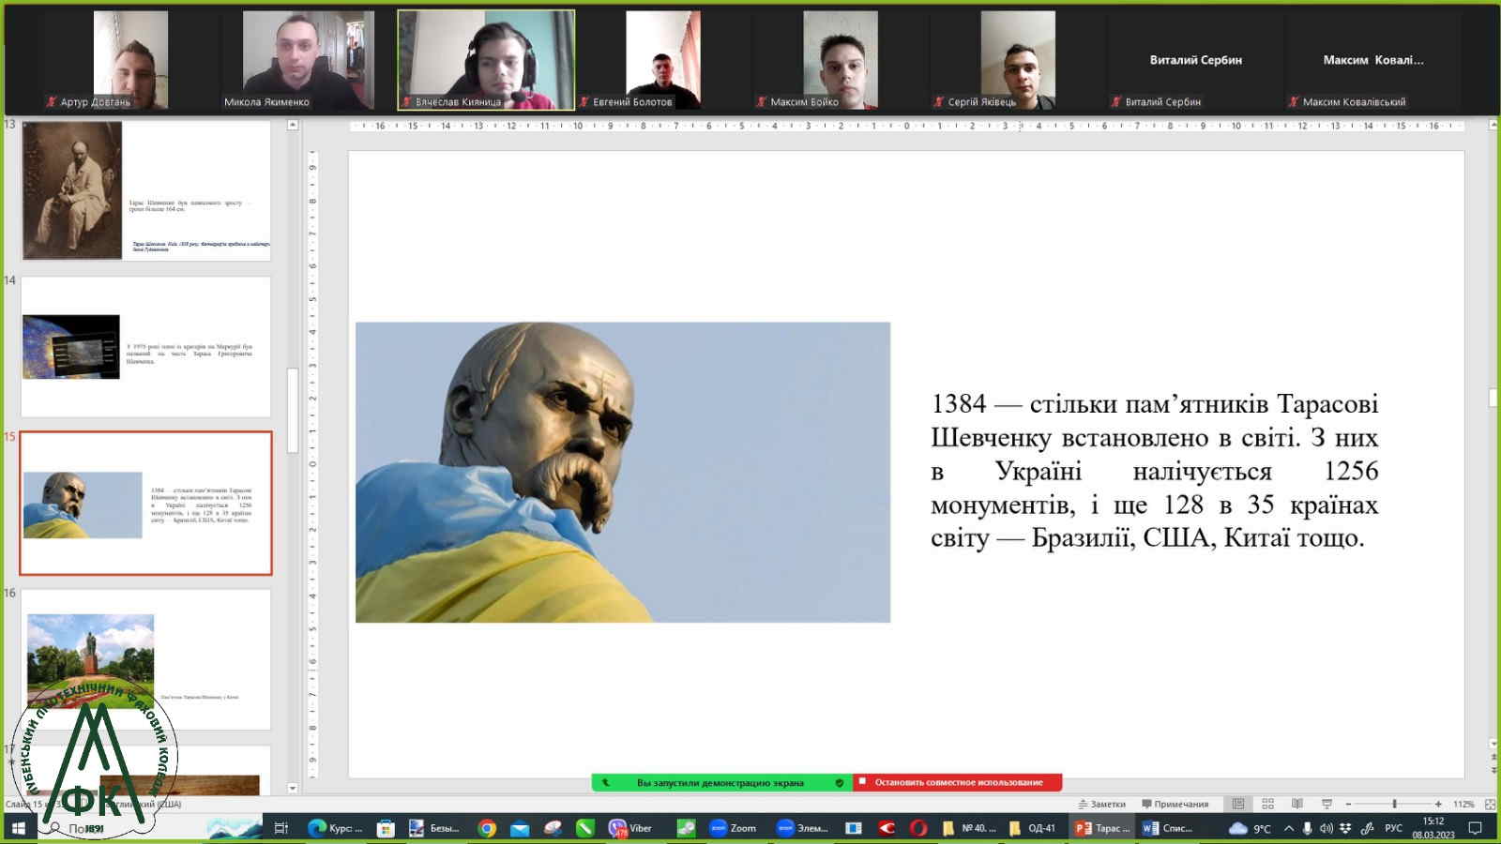Open the Microsoft Edge taskbar window

click(x=335, y=828)
